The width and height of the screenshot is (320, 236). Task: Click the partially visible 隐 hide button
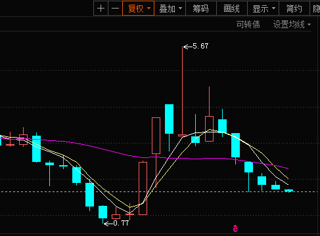315,9
